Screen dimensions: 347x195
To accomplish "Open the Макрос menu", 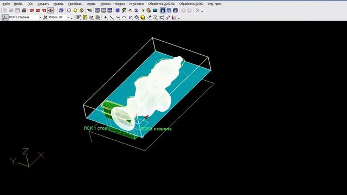I will (x=120, y=4).
